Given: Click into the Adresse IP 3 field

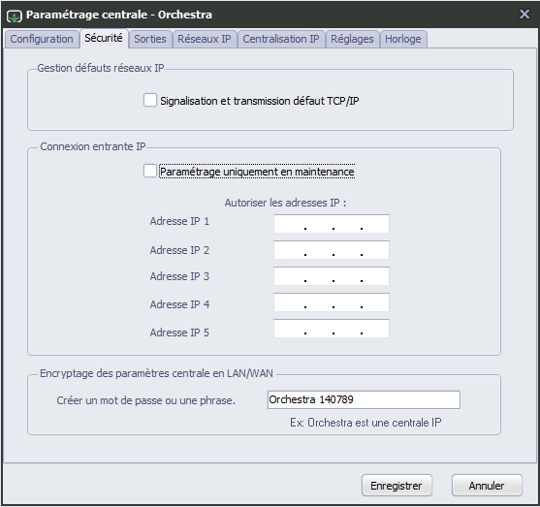Looking at the screenshot, I should (332, 276).
